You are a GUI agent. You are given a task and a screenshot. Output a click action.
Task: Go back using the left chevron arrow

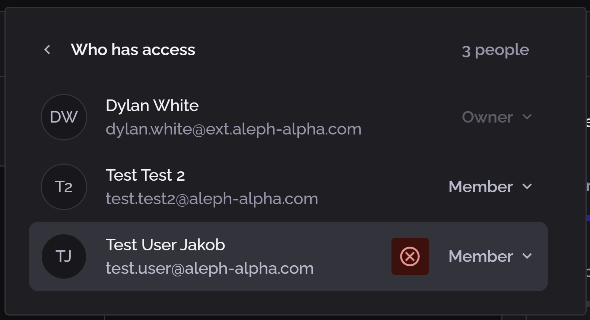[x=47, y=50]
